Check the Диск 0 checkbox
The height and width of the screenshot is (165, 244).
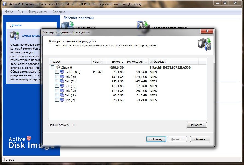click(x=53, y=67)
